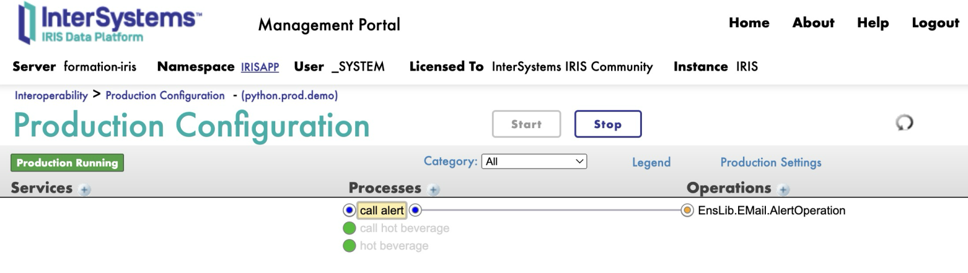Click green status circle of call hot beverage

[x=349, y=228]
